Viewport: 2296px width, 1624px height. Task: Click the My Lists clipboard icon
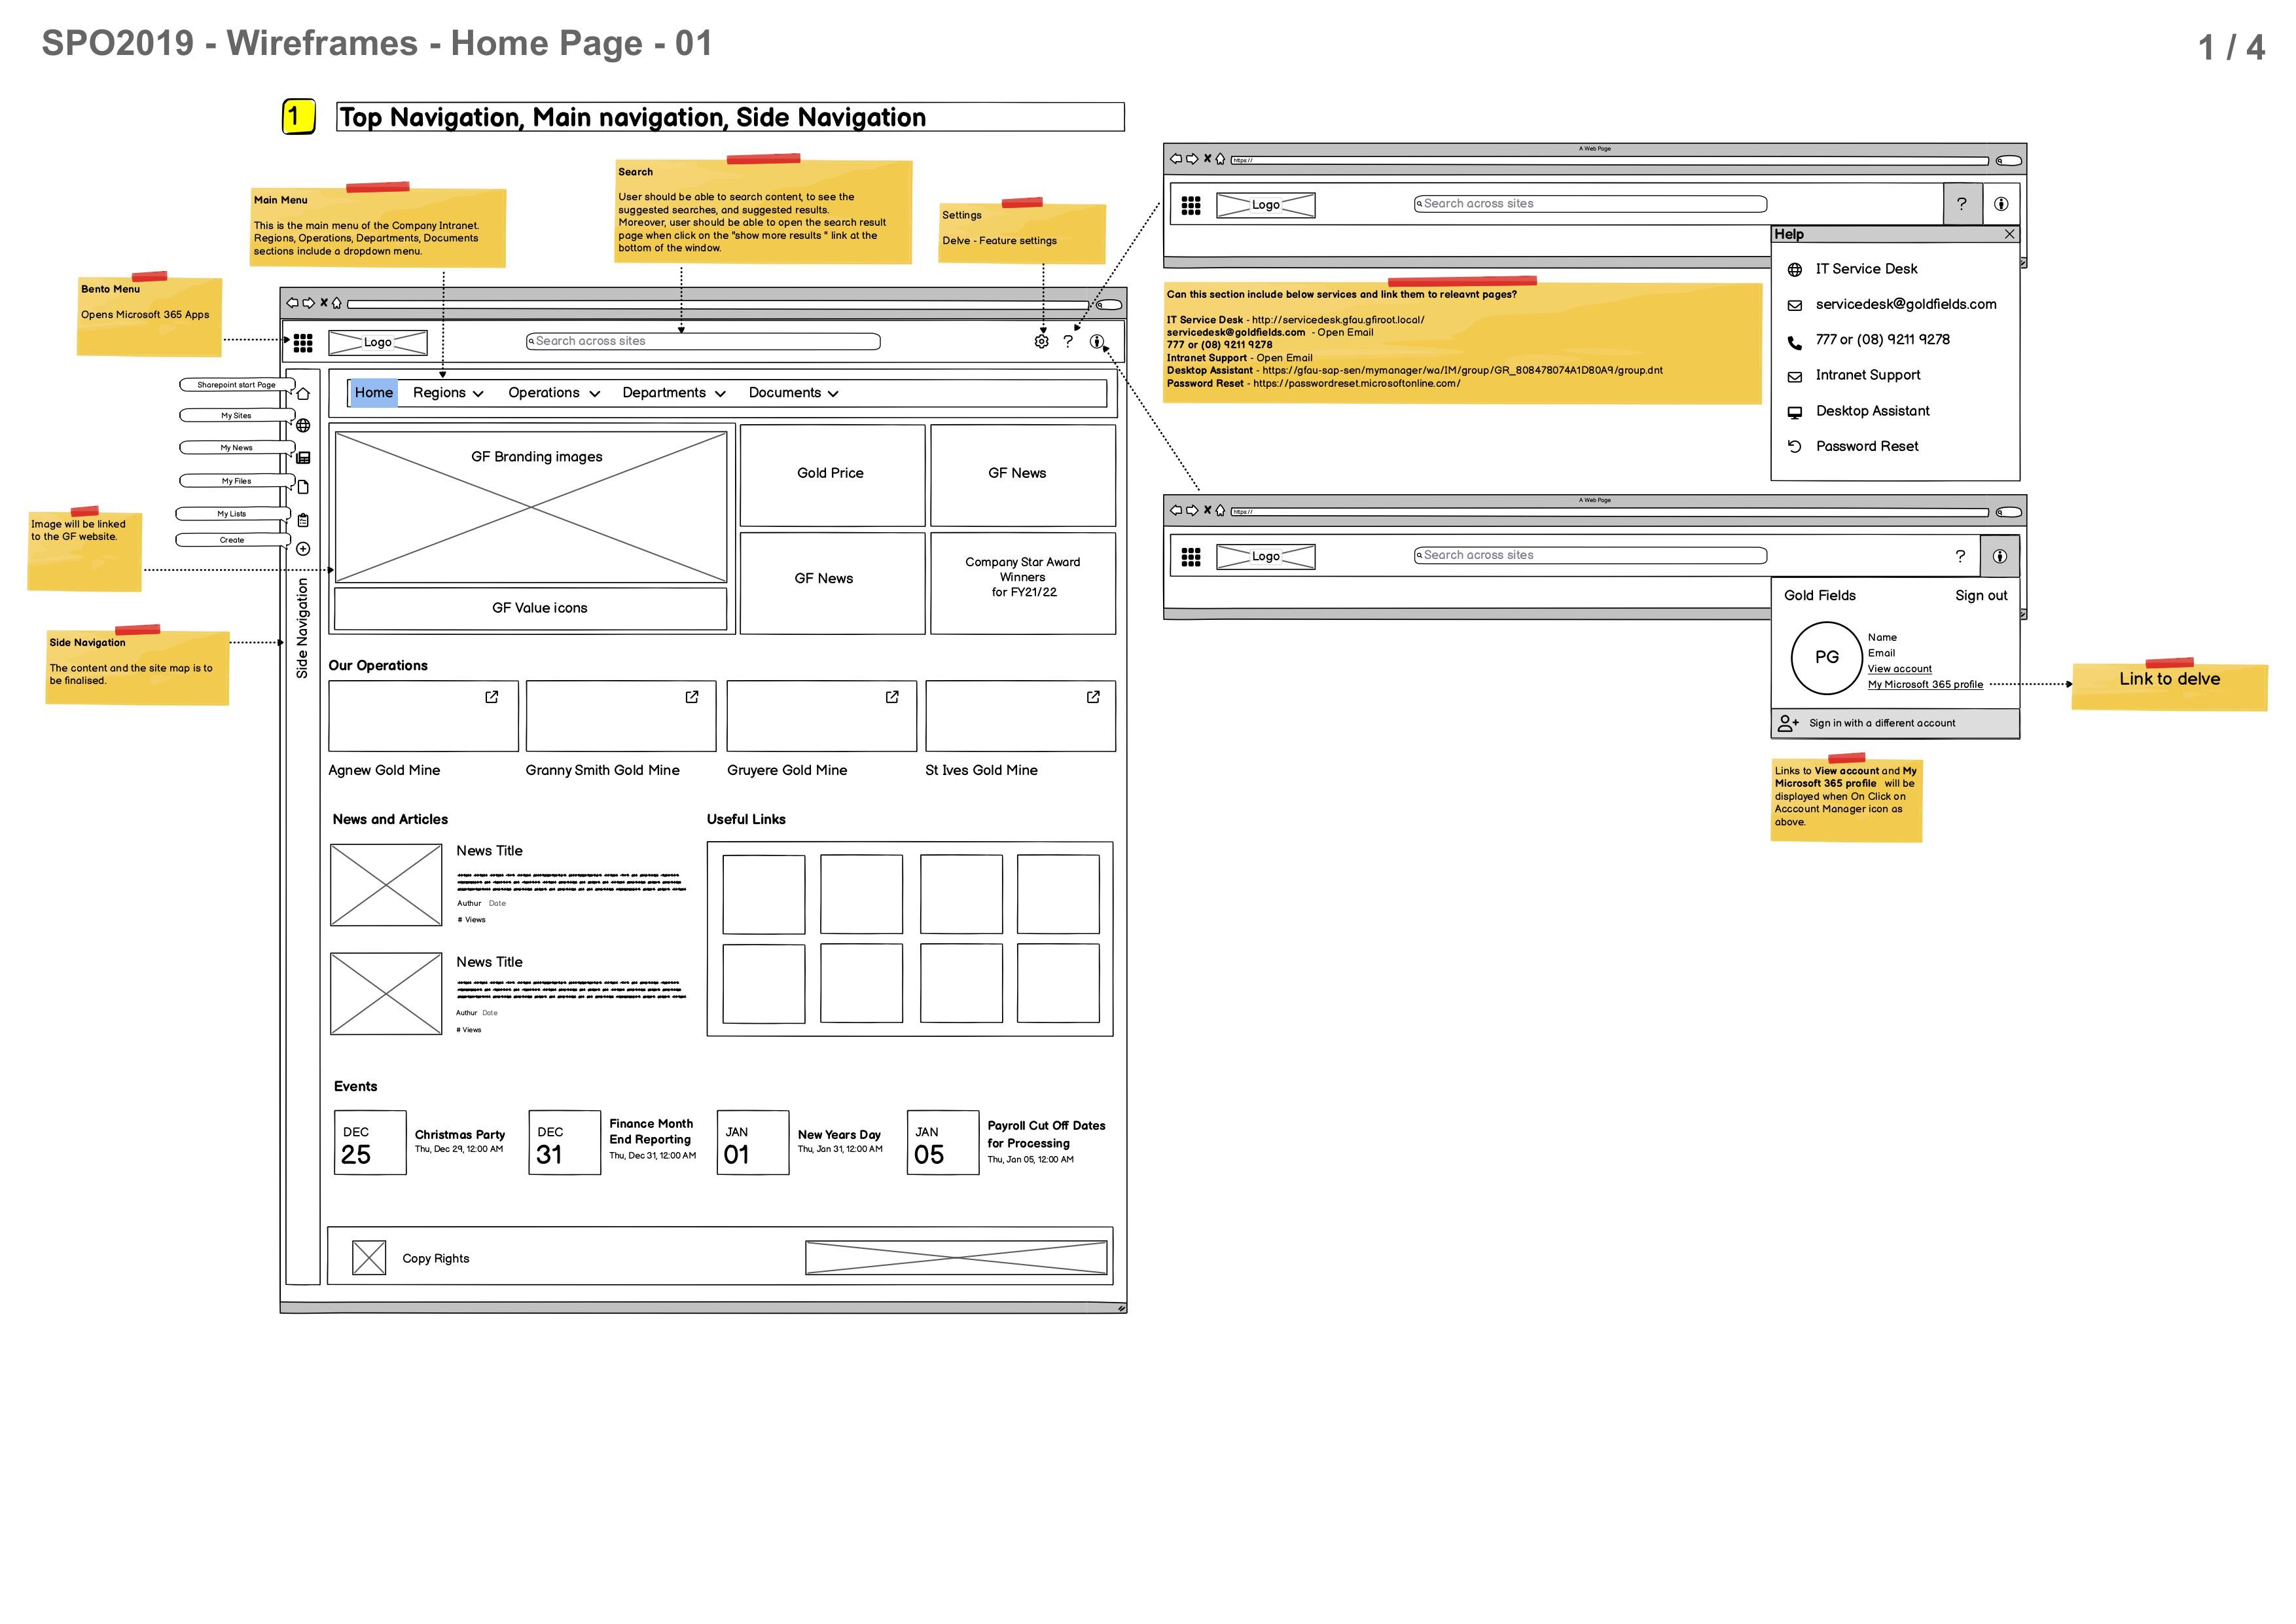(303, 520)
